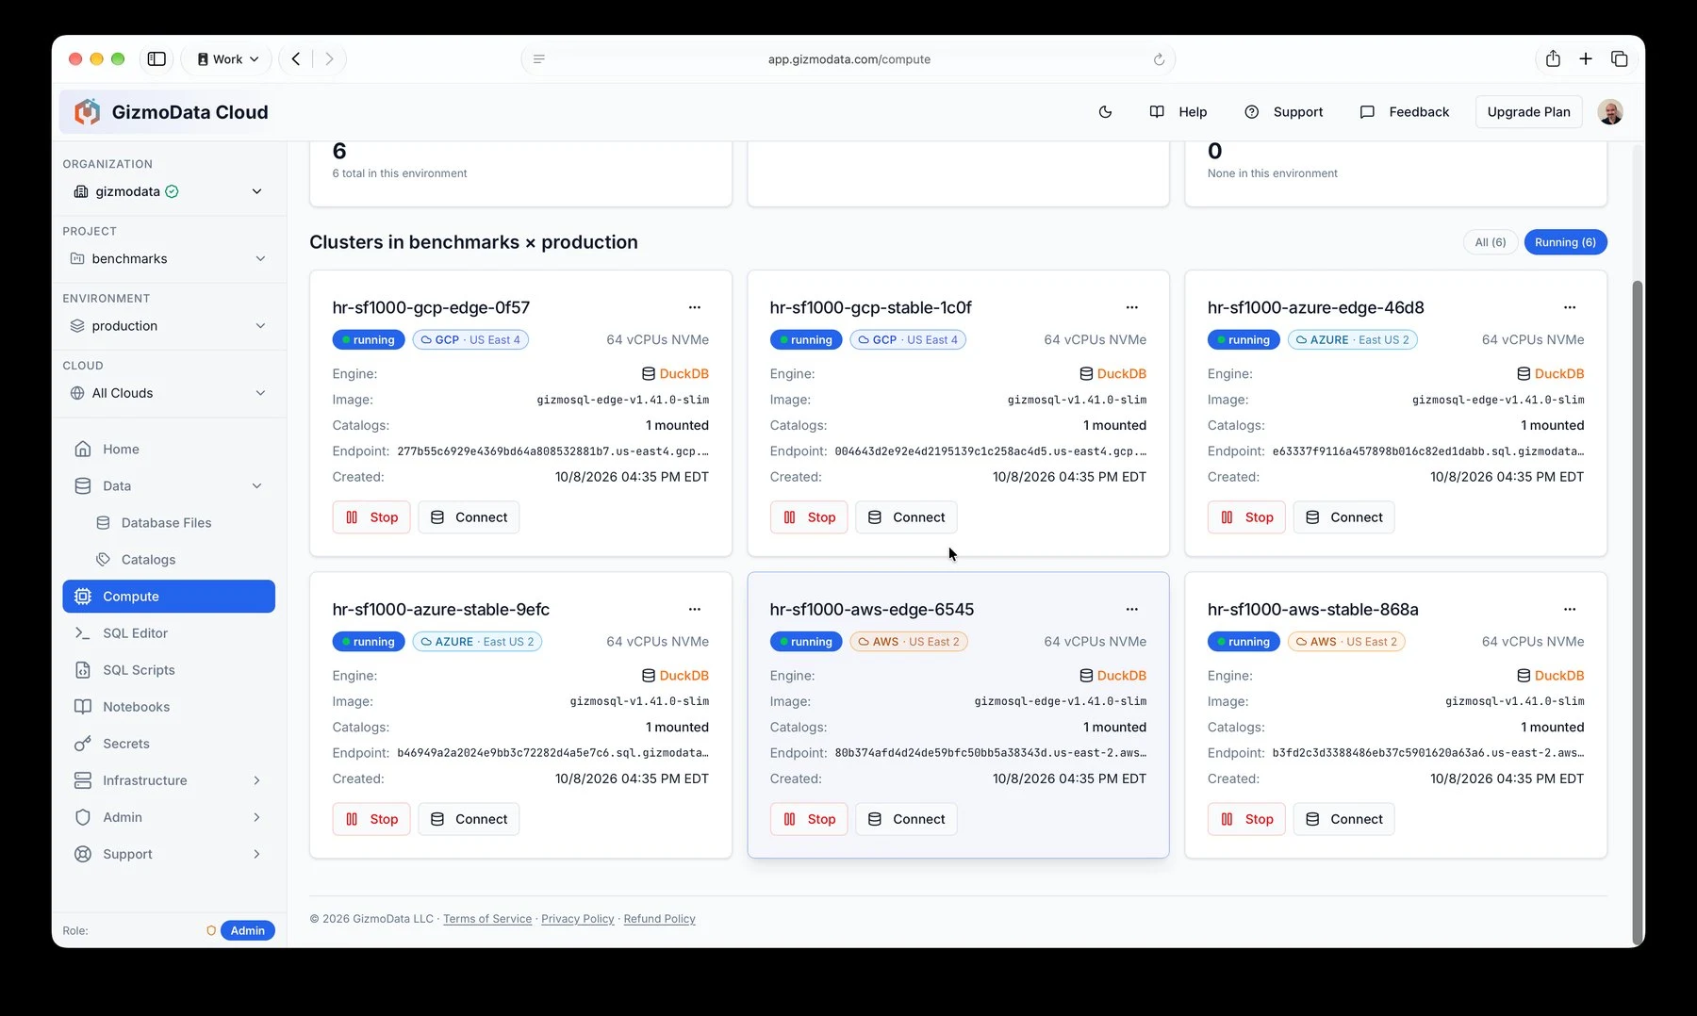This screenshot has width=1697, height=1016.
Task: Collapse the Data section in sidebar
Action: point(169,486)
